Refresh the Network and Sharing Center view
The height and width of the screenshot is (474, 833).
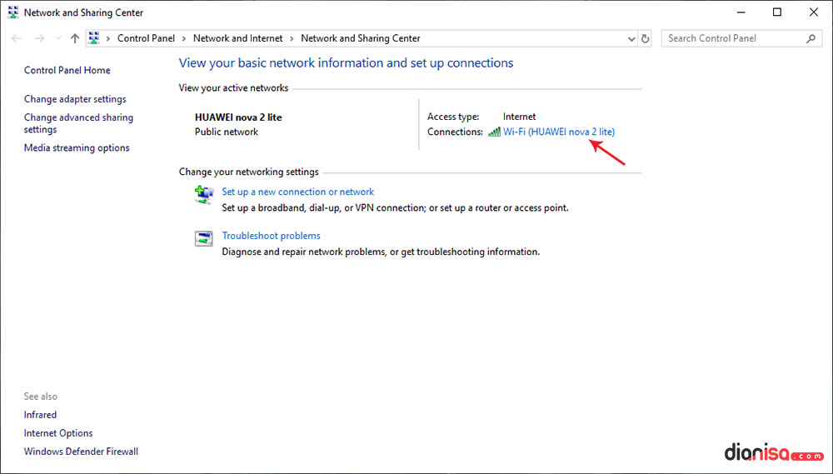pos(645,38)
